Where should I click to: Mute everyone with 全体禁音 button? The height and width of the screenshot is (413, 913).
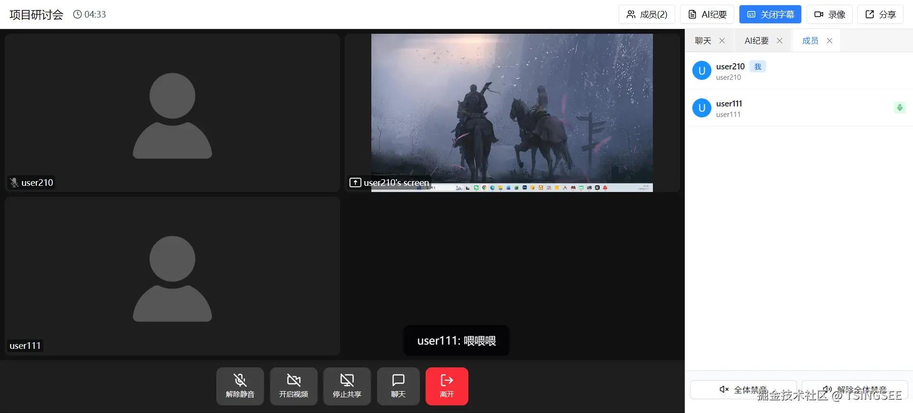click(x=743, y=390)
